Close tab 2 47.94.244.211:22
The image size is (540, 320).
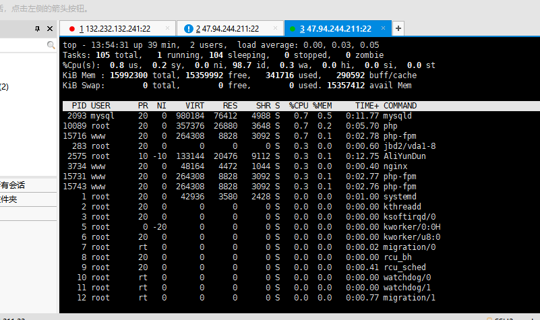coord(275,28)
